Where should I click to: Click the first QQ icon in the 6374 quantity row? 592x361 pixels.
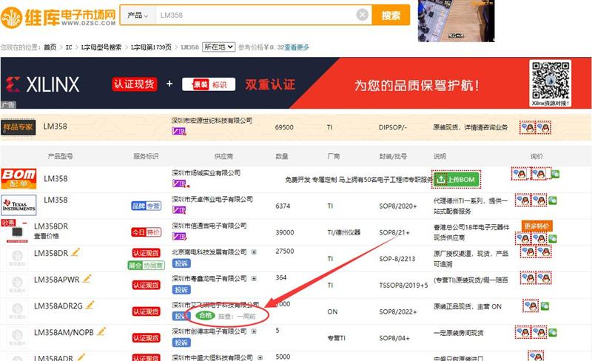pyautogui.click(x=523, y=200)
